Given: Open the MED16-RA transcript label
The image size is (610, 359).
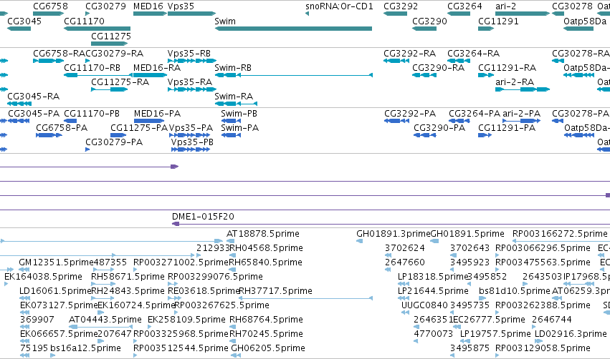Looking at the screenshot, I should point(157,67).
